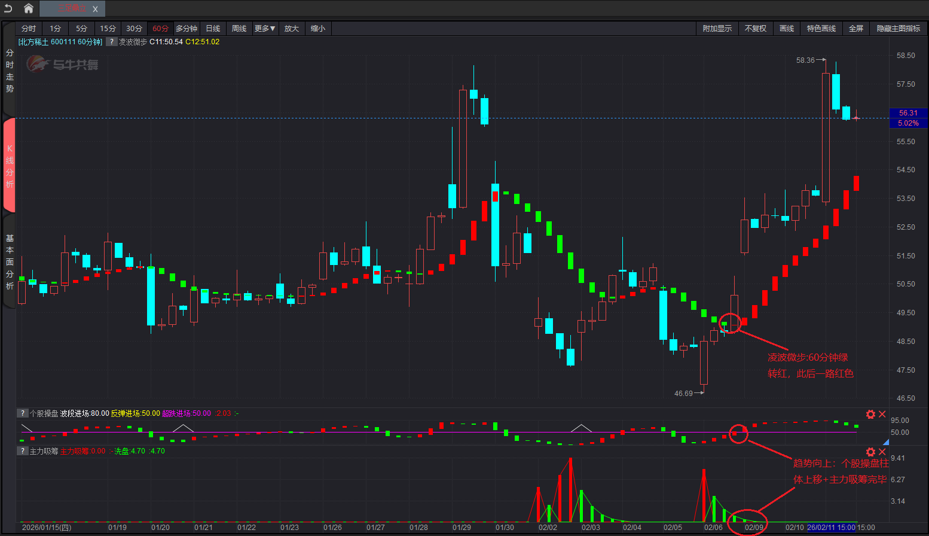Expand the 更多 period dropdown
The image size is (929, 536).
point(264,29)
